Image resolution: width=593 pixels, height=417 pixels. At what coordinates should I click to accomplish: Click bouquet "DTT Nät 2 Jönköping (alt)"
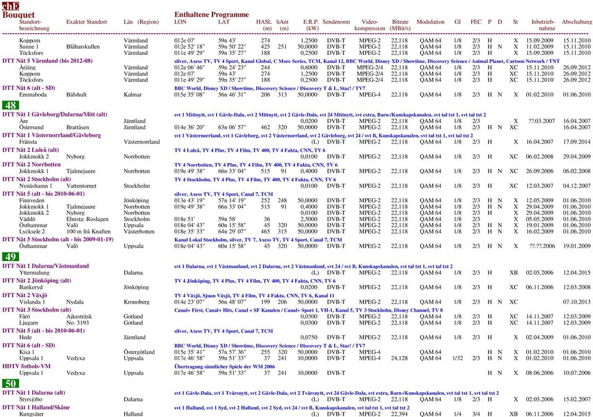(36, 281)
